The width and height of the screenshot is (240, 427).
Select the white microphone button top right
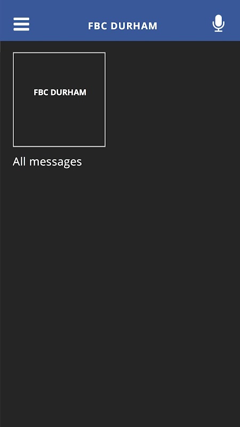[x=219, y=23]
